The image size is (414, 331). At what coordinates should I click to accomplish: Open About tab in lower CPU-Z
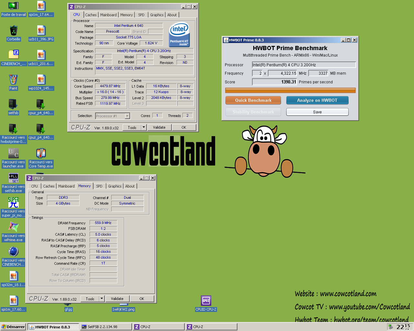[130, 186]
